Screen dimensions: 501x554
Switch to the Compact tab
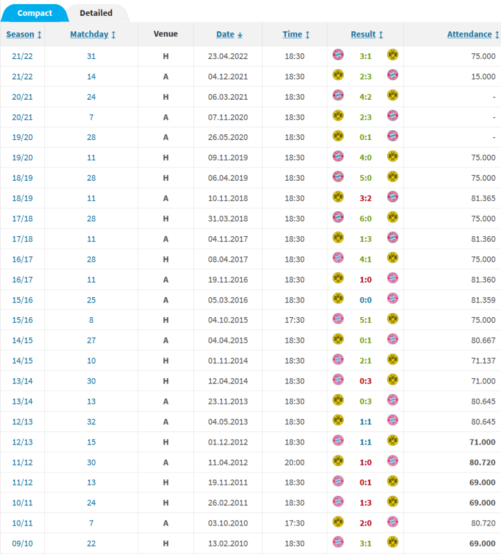coord(35,13)
